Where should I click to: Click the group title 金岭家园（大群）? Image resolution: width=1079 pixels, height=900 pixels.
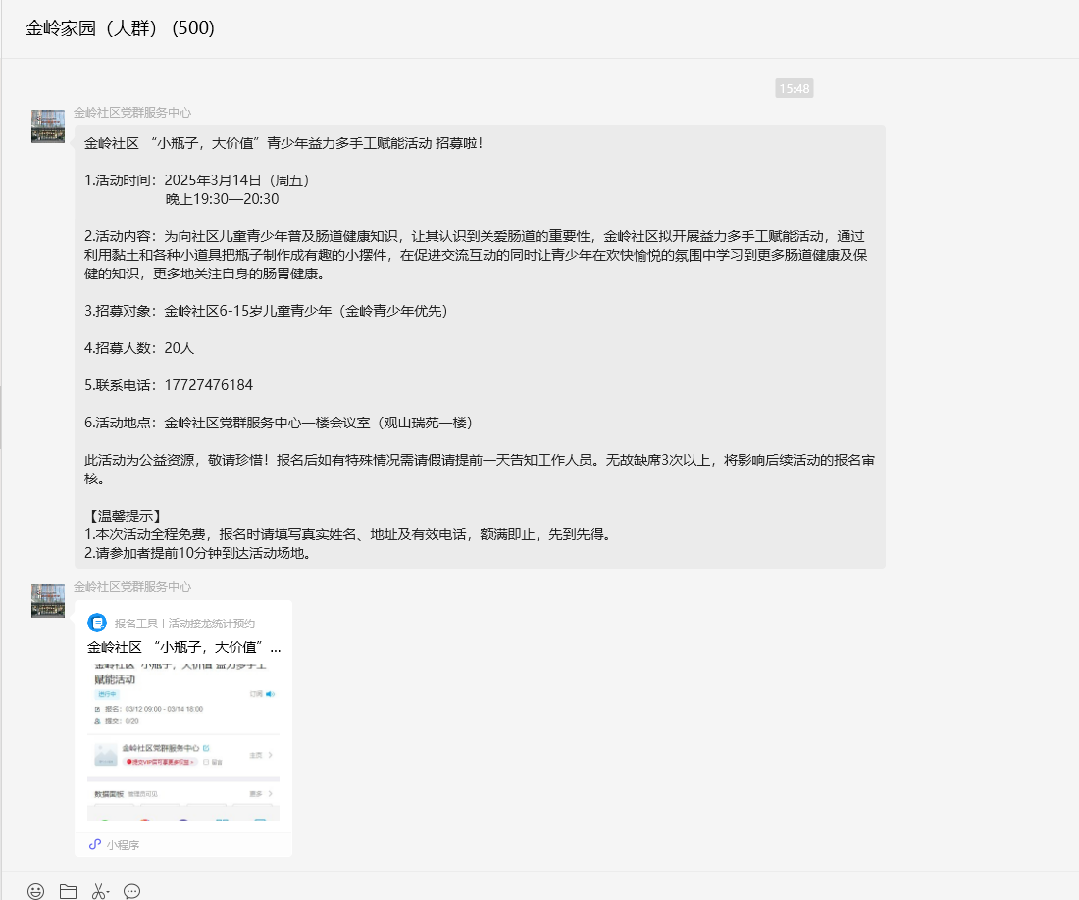click(120, 28)
